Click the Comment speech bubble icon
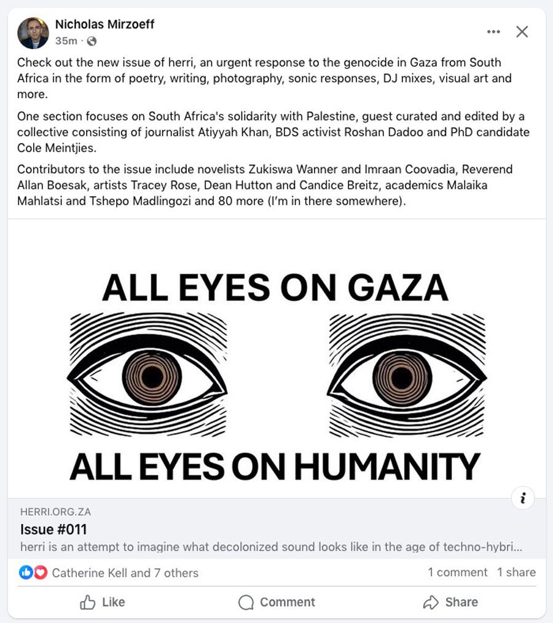 [x=246, y=602]
